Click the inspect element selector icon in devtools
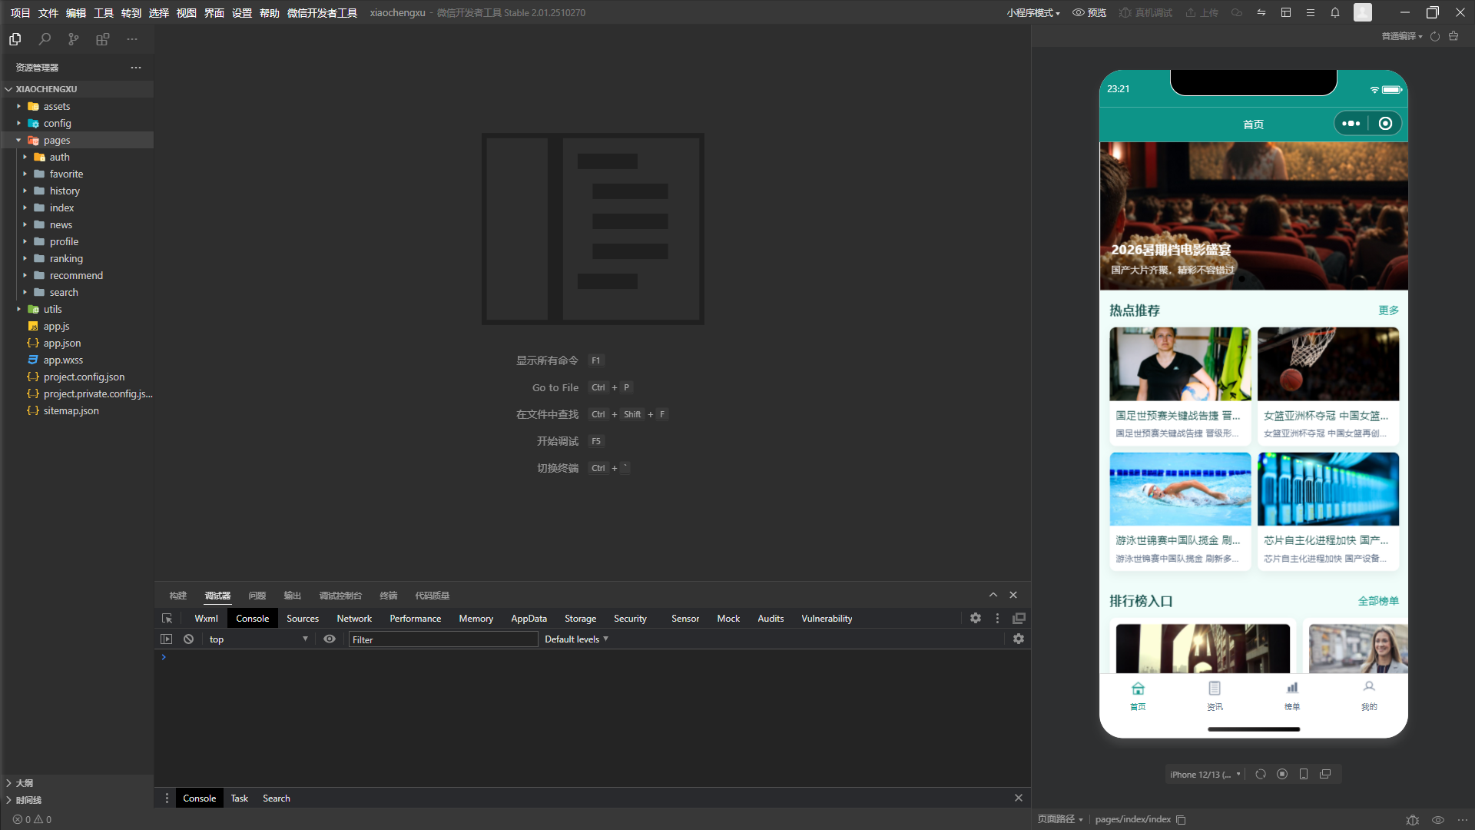Viewport: 1475px width, 830px height. pyautogui.click(x=167, y=619)
